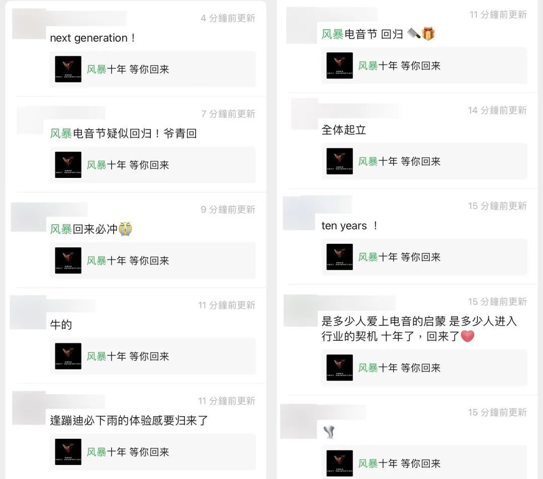Click the crying emoji in "风暴回来必冲"

125,229
